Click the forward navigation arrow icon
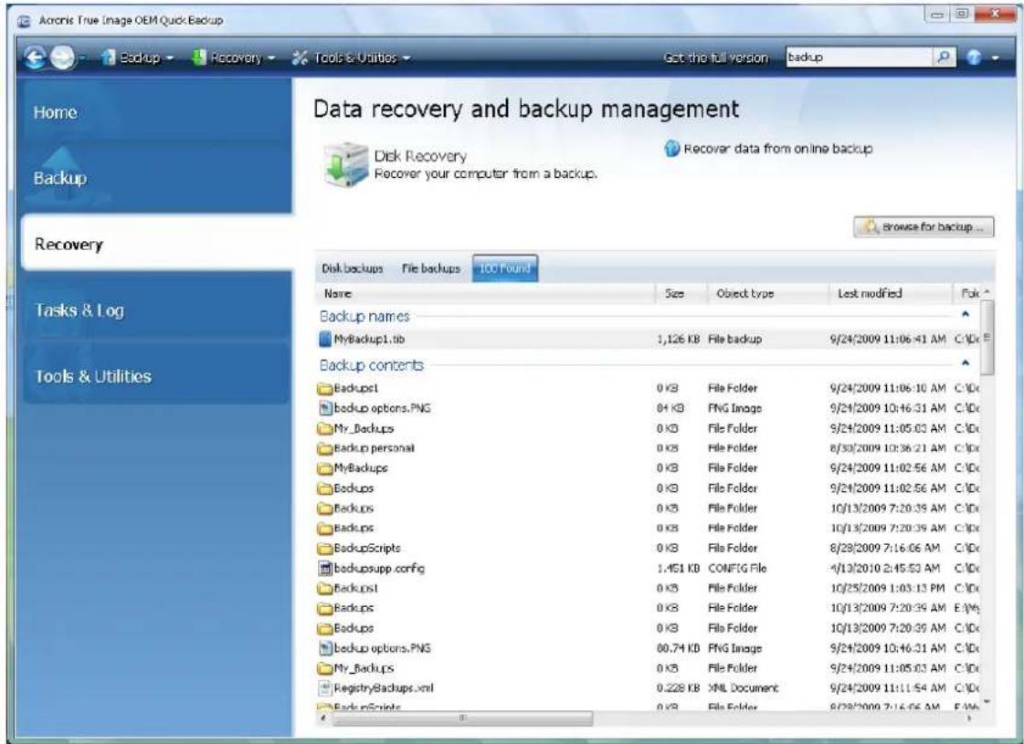This screenshot has height=744, width=1024. pos(63,58)
